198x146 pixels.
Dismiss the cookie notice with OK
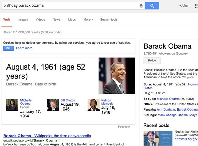9,48
